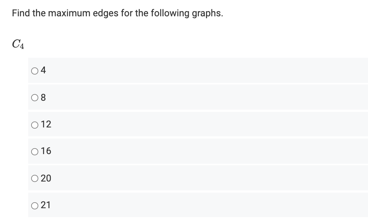Click the label text for option 4
This screenshot has width=368, height=223.
[43, 70]
